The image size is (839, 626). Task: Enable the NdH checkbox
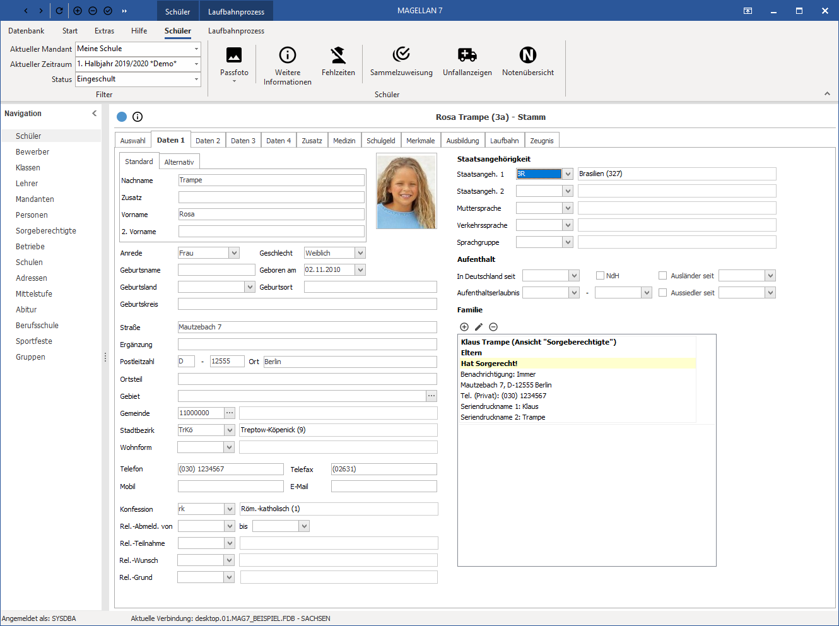pos(601,276)
